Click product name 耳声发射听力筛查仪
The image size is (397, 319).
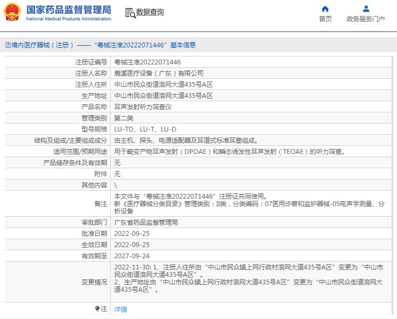143,107
